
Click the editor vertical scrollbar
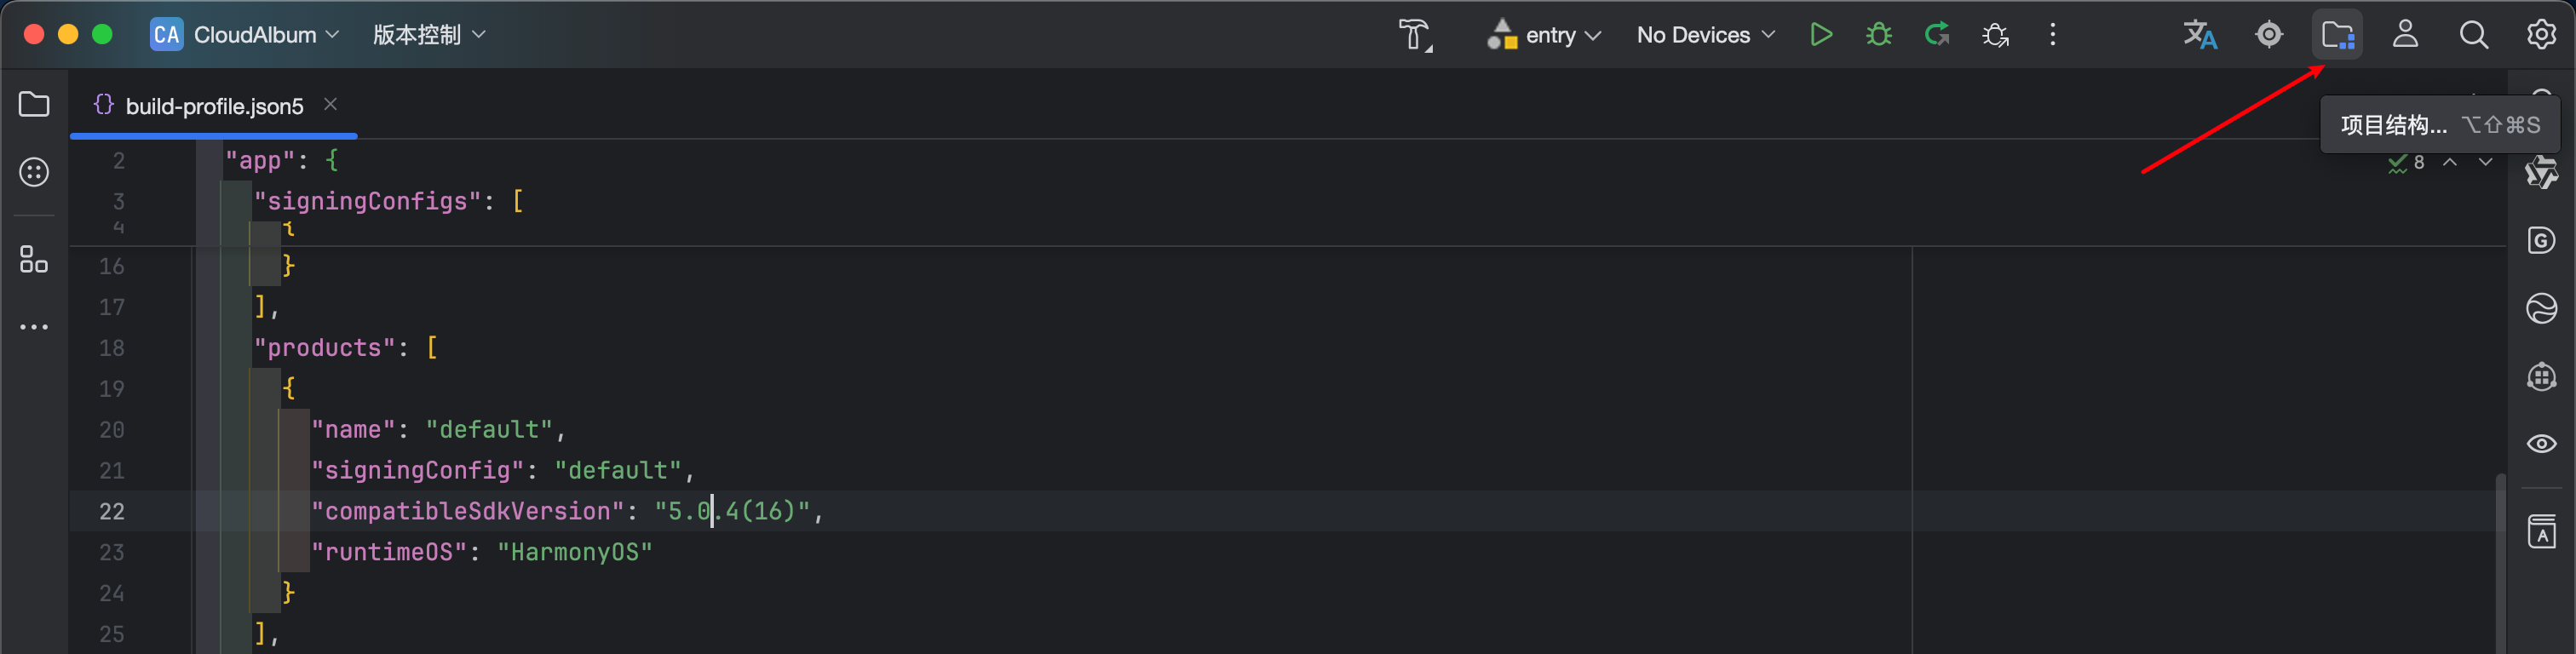(2500, 560)
